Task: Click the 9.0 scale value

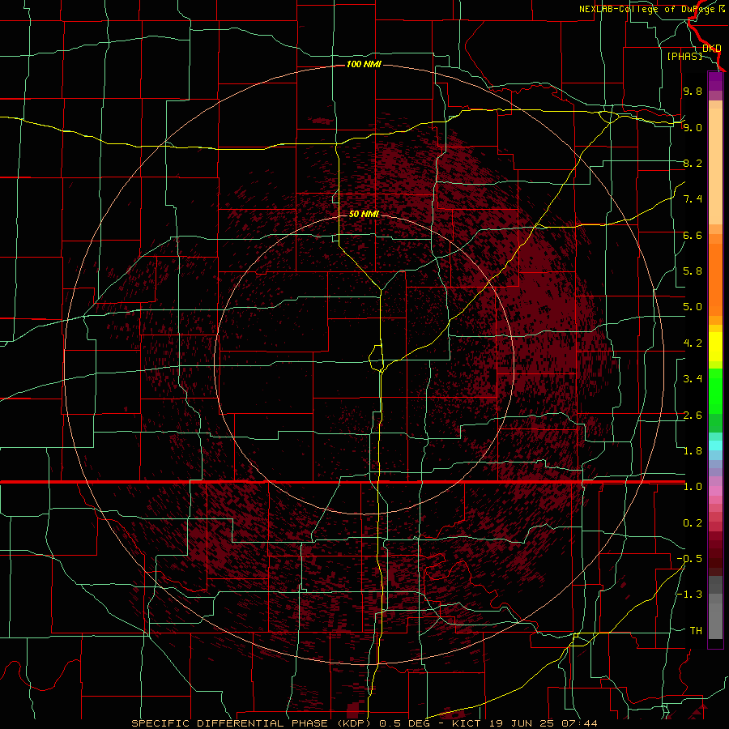Action: coord(693,127)
